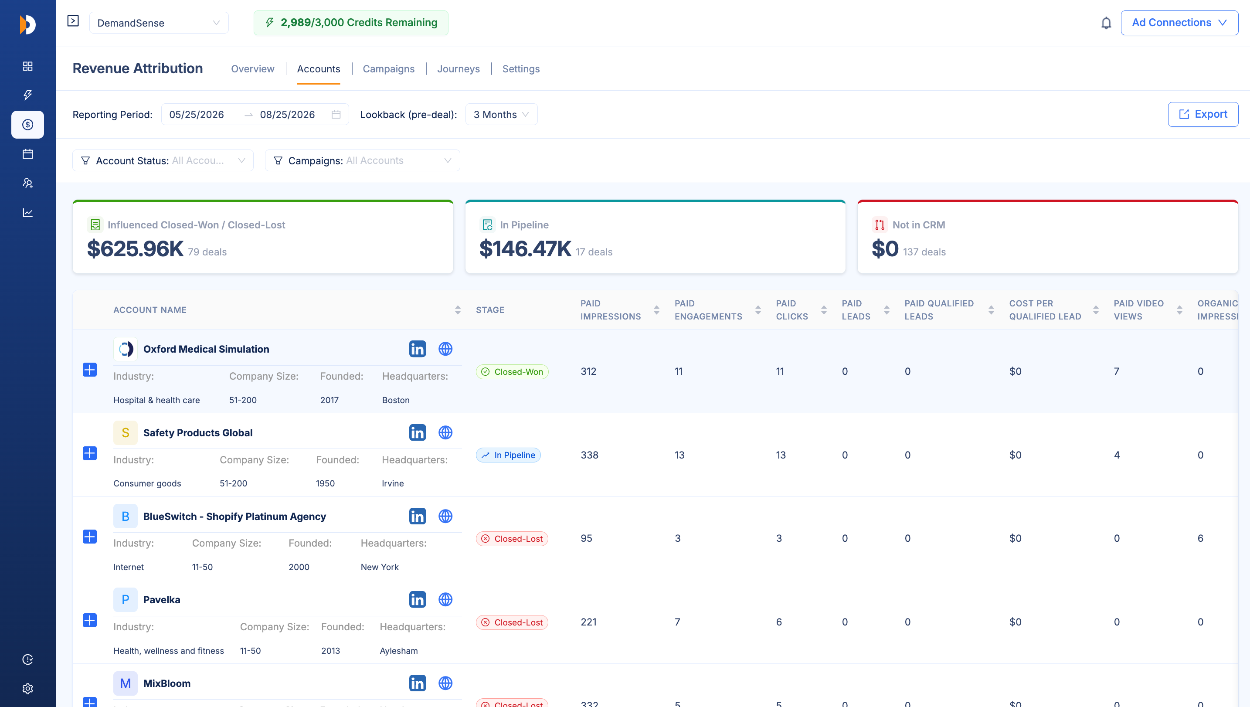Sort by Paid Clicks column
This screenshot has height=707, width=1250.
tap(824, 310)
